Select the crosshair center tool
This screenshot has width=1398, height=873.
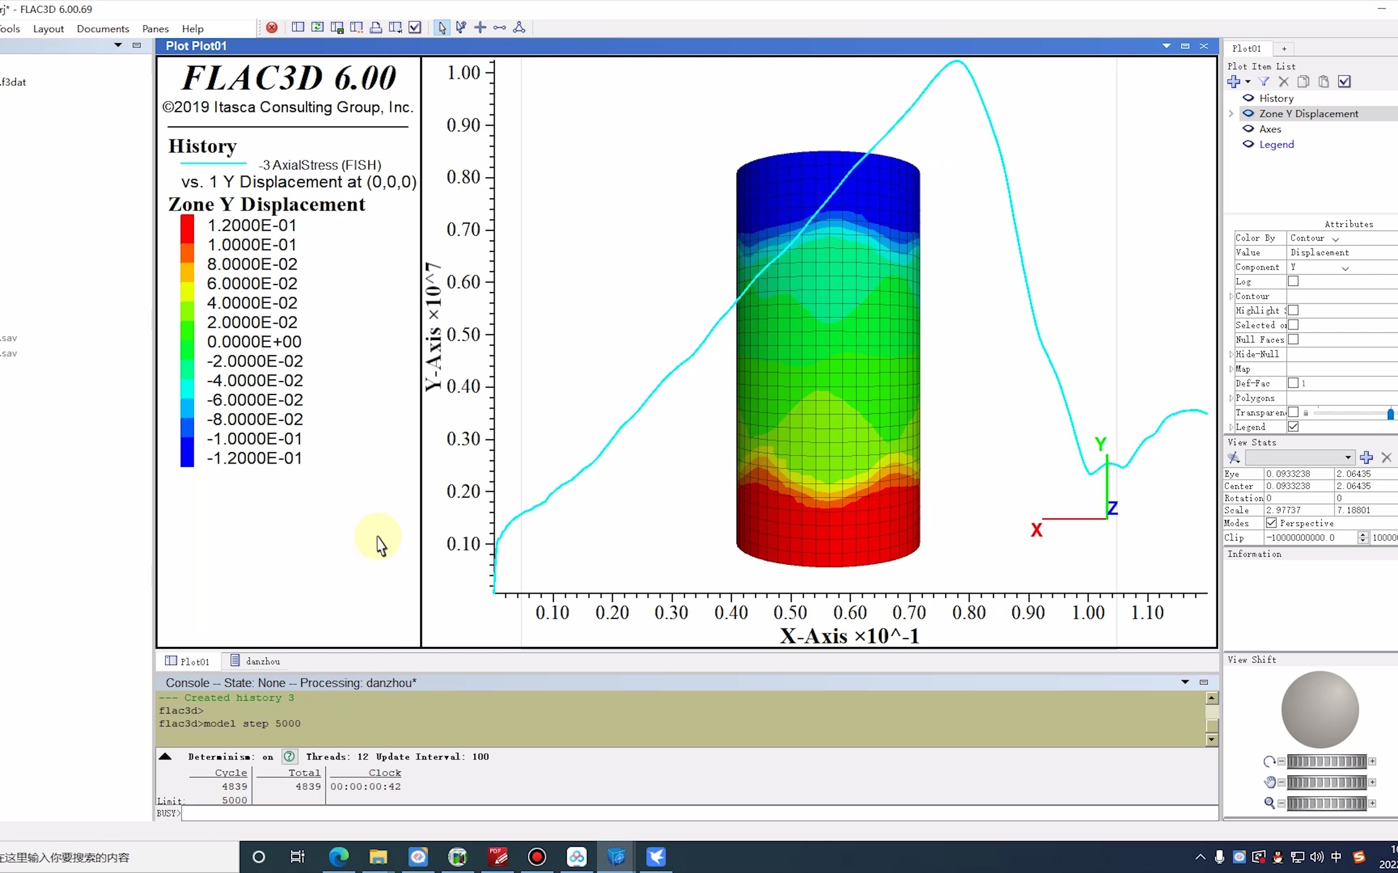tap(480, 28)
